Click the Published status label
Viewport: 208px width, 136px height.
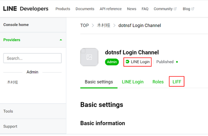point(165,62)
